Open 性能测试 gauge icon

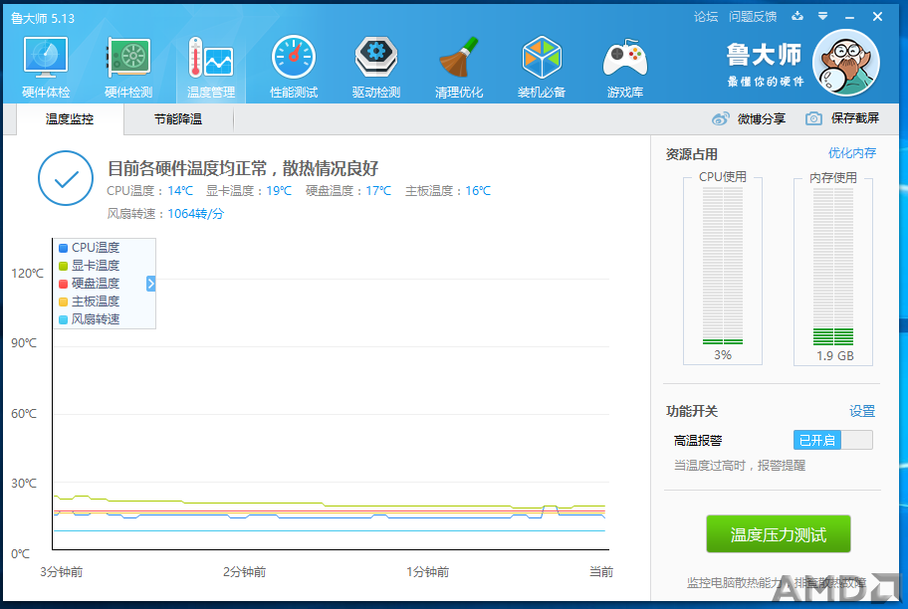pos(294,58)
